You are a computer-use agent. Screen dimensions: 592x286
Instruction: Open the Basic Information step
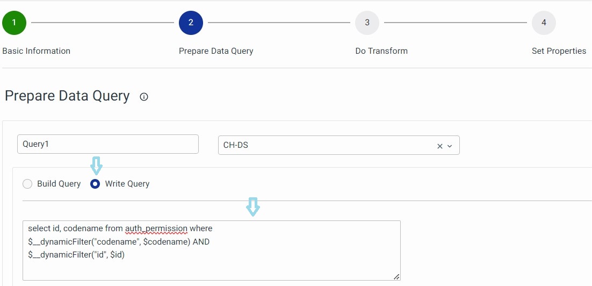37,51
